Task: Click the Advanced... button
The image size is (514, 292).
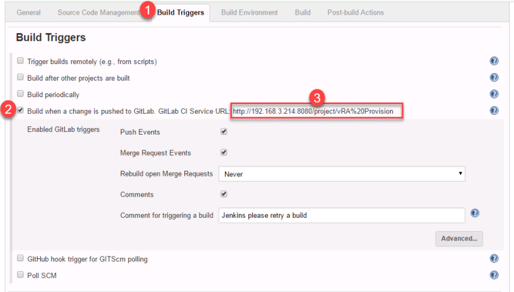Action: click(459, 239)
